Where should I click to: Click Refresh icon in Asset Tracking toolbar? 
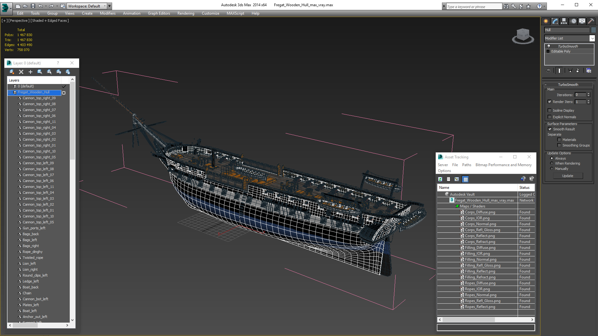[440, 179]
